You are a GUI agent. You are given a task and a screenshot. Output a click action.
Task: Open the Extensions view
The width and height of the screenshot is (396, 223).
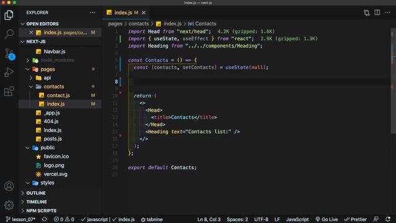pyautogui.click(x=9, y=91)
